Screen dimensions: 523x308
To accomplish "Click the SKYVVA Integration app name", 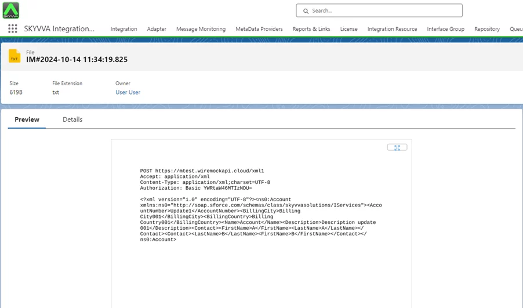I will 59,29.
